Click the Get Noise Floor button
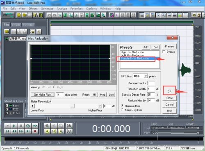This screenshot has width=205, height=151. point(43,95)
